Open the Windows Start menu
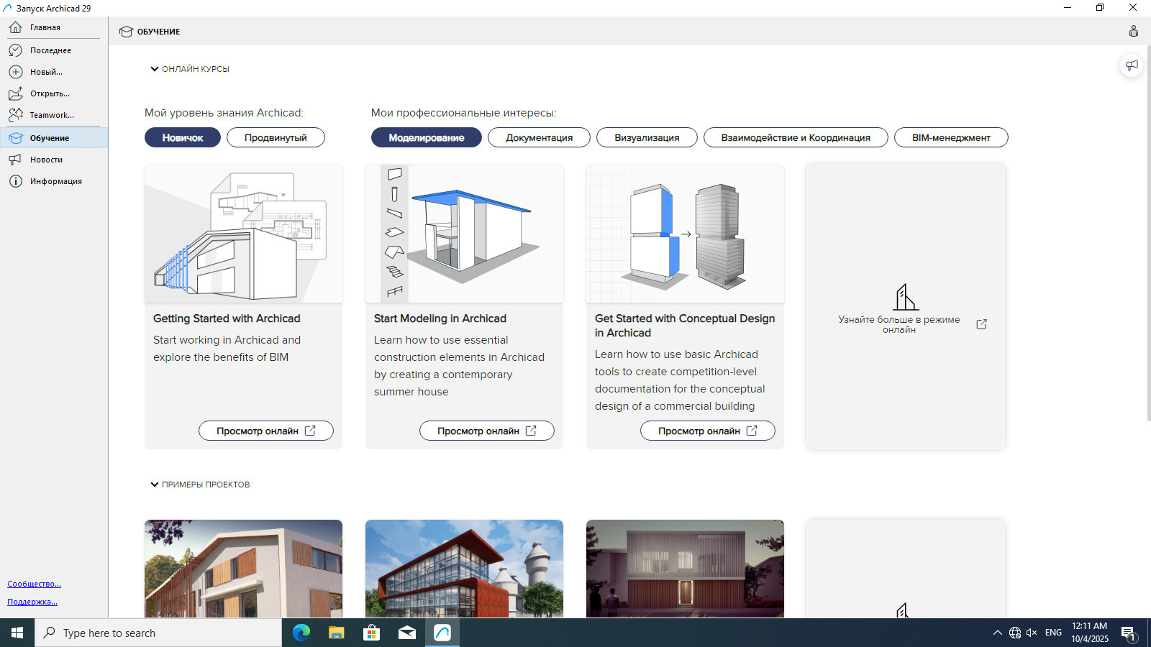This screenshot has height=647, width=1151. (17, 633)
